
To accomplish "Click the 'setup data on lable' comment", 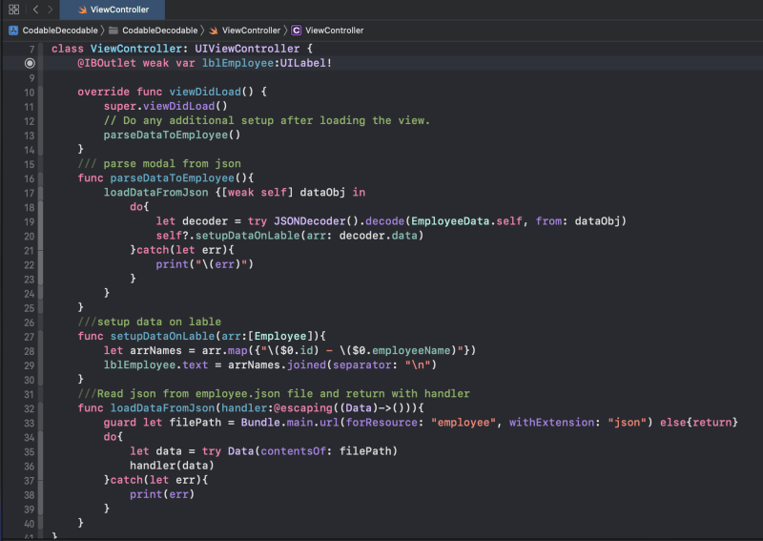I will pos(150,322).
